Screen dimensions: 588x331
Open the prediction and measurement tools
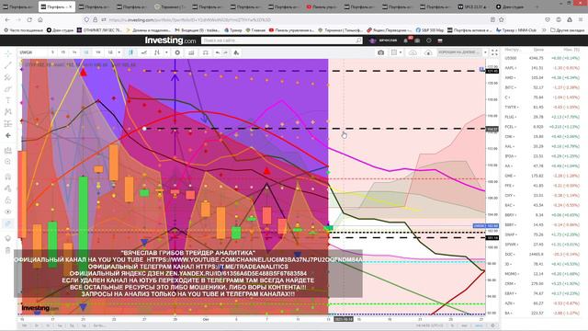(8, 123)
